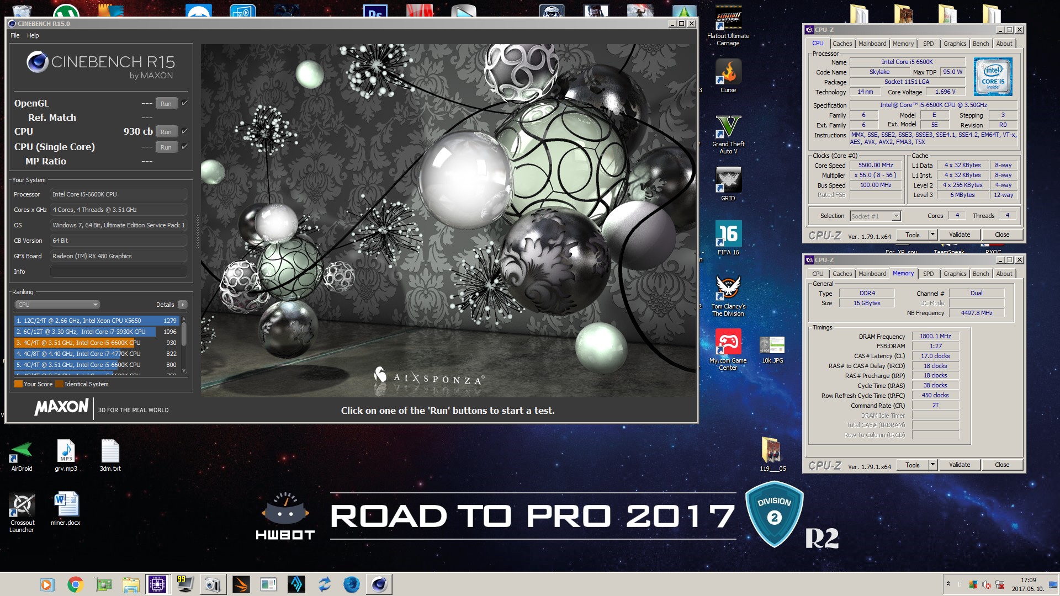Screen dimensions: 1060x596
Task: Open the blue globe browser taskbar icon
Action: 351,584
